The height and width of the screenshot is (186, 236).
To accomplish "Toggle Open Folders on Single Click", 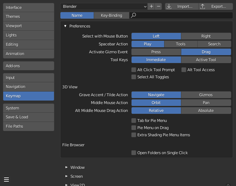I will click(134, 153).
